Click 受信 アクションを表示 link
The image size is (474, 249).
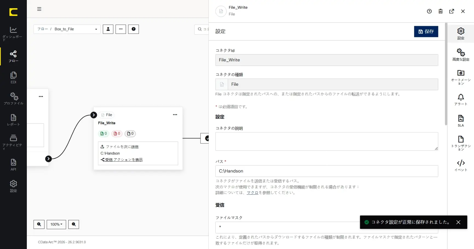coord(124,160)
